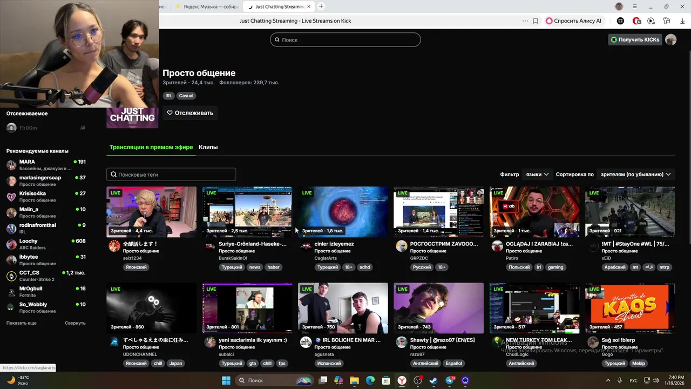Open the red ad-blocker extension icon
Screen dimensions: 691x389
636,21
